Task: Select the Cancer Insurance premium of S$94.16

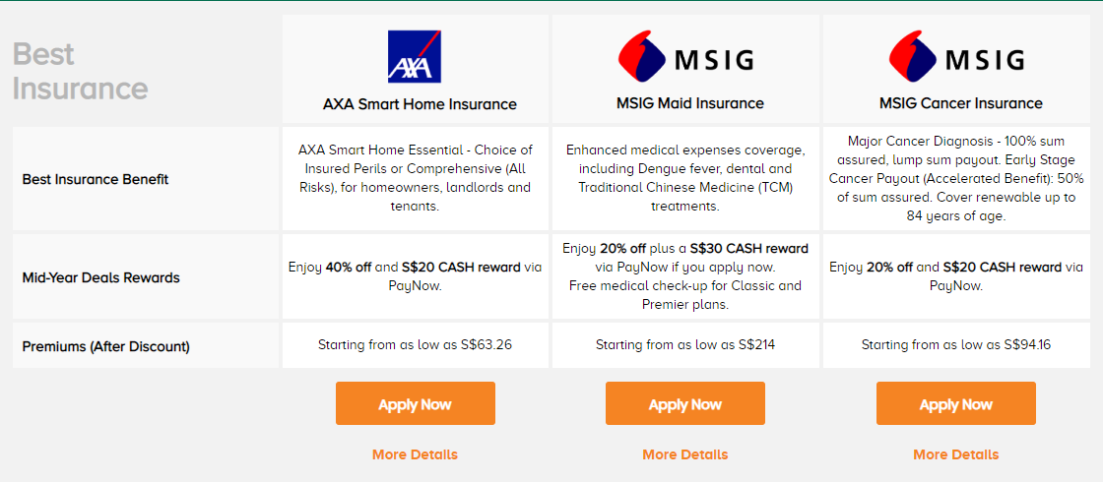Action: point(955,345)
